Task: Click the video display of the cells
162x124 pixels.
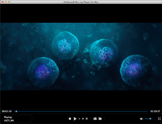Action: point(81,56)
